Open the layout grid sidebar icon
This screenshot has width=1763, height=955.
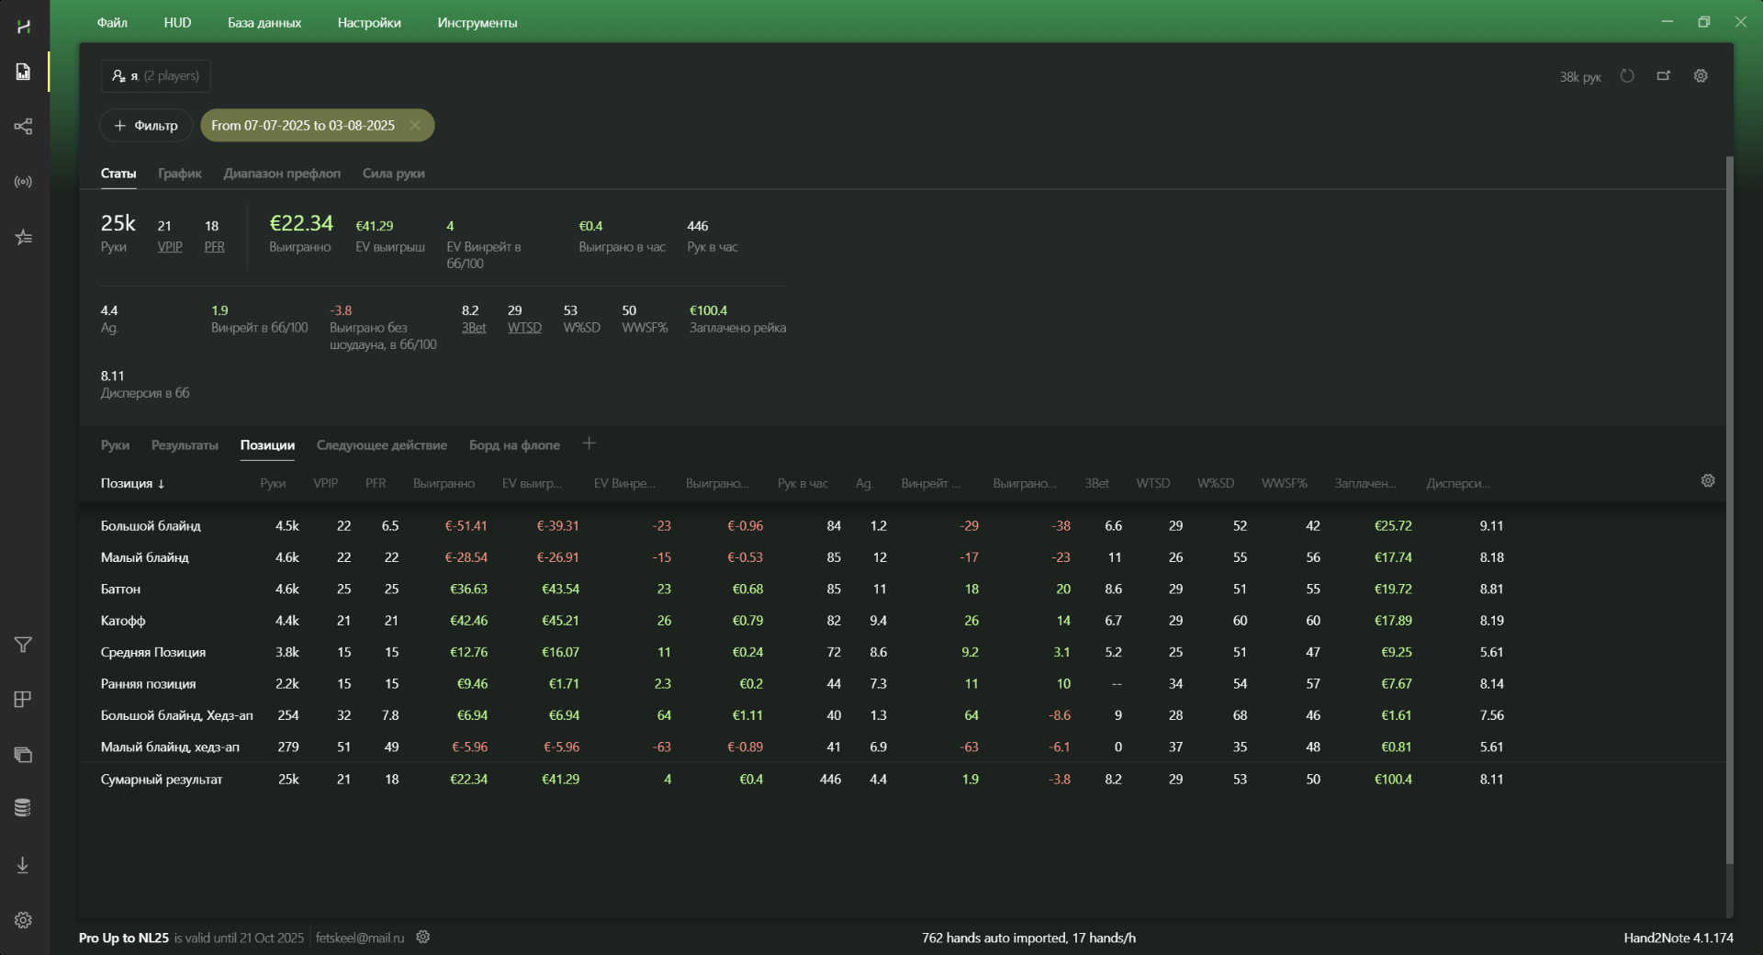point(24,700)
